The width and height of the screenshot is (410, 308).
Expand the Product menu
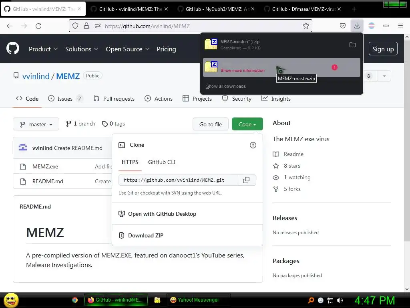[43, 49]
